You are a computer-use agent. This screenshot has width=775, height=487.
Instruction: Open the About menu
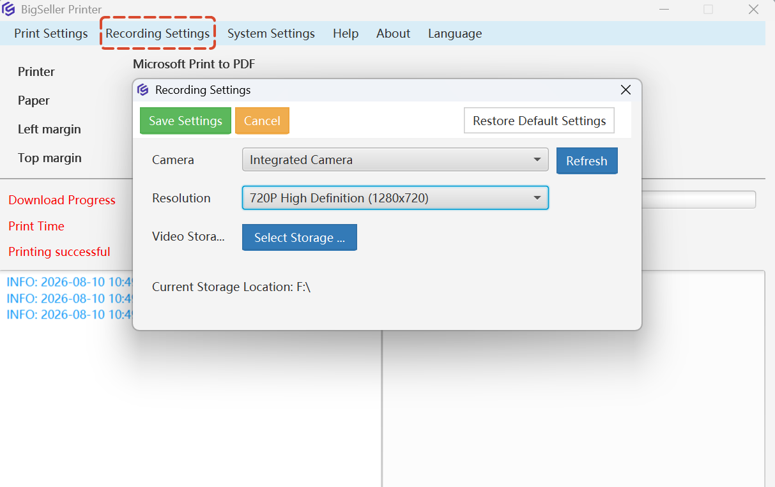point(393,33)
